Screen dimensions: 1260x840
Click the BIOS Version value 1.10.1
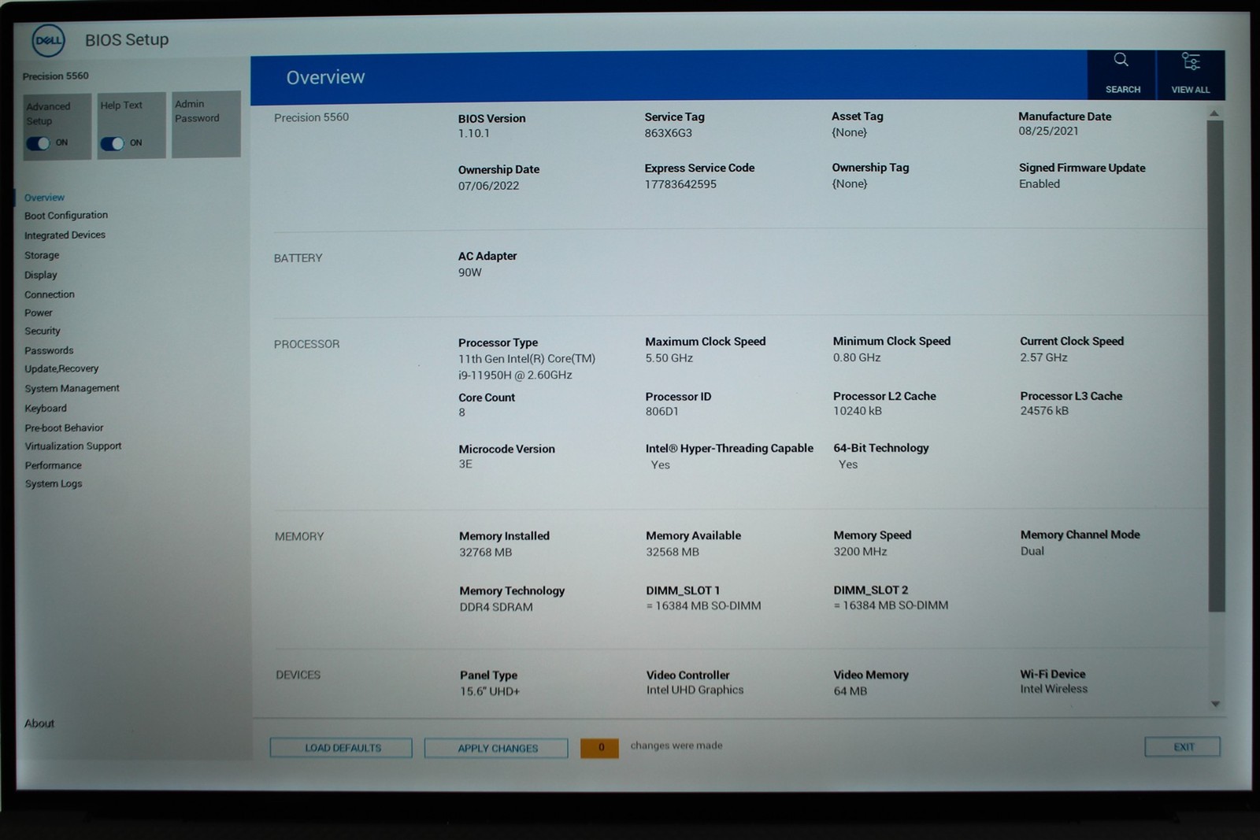pos(474,134)
